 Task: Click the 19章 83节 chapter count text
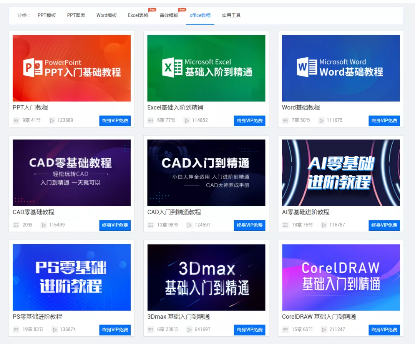(x=33, y=329)
